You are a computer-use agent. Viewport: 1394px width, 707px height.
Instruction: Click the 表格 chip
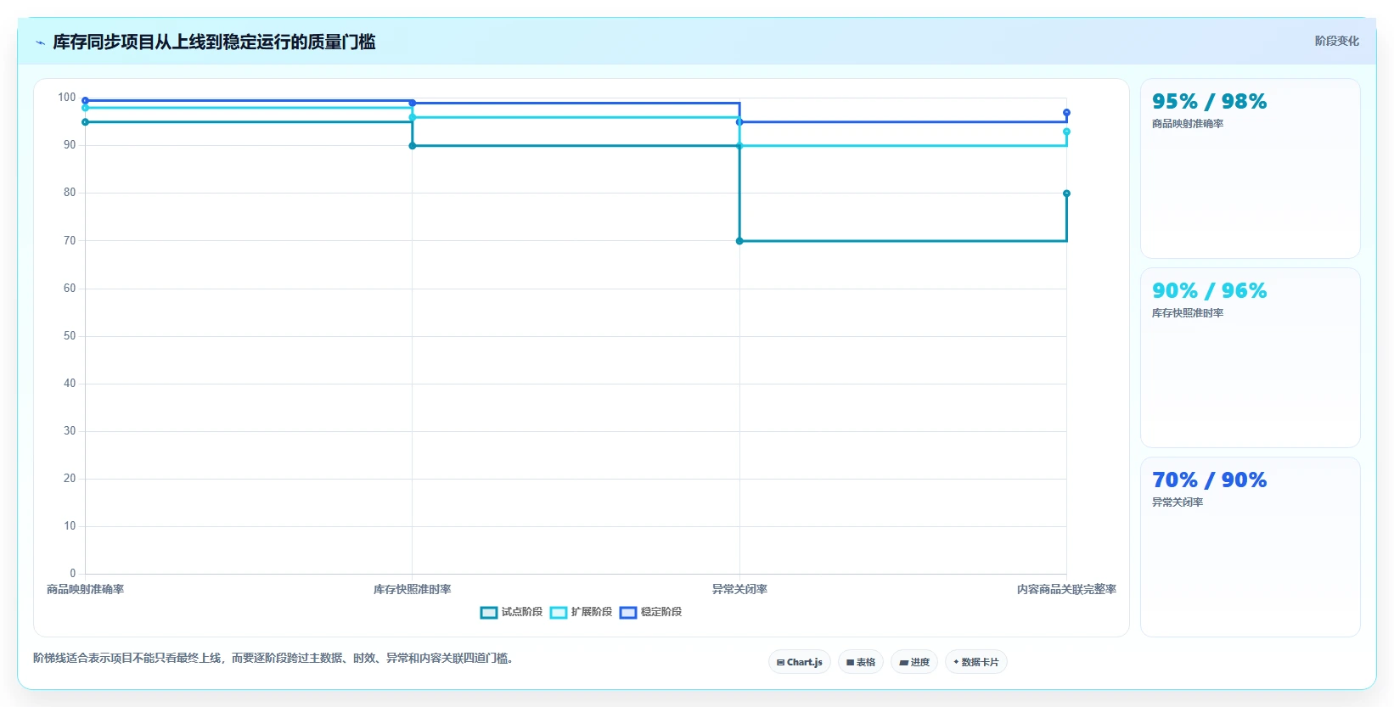(861, 662)
